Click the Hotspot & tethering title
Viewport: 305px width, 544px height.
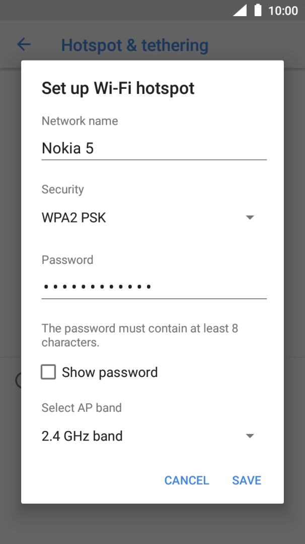point(134,45)
